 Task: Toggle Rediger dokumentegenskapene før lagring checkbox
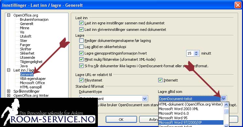click(81, 40)
